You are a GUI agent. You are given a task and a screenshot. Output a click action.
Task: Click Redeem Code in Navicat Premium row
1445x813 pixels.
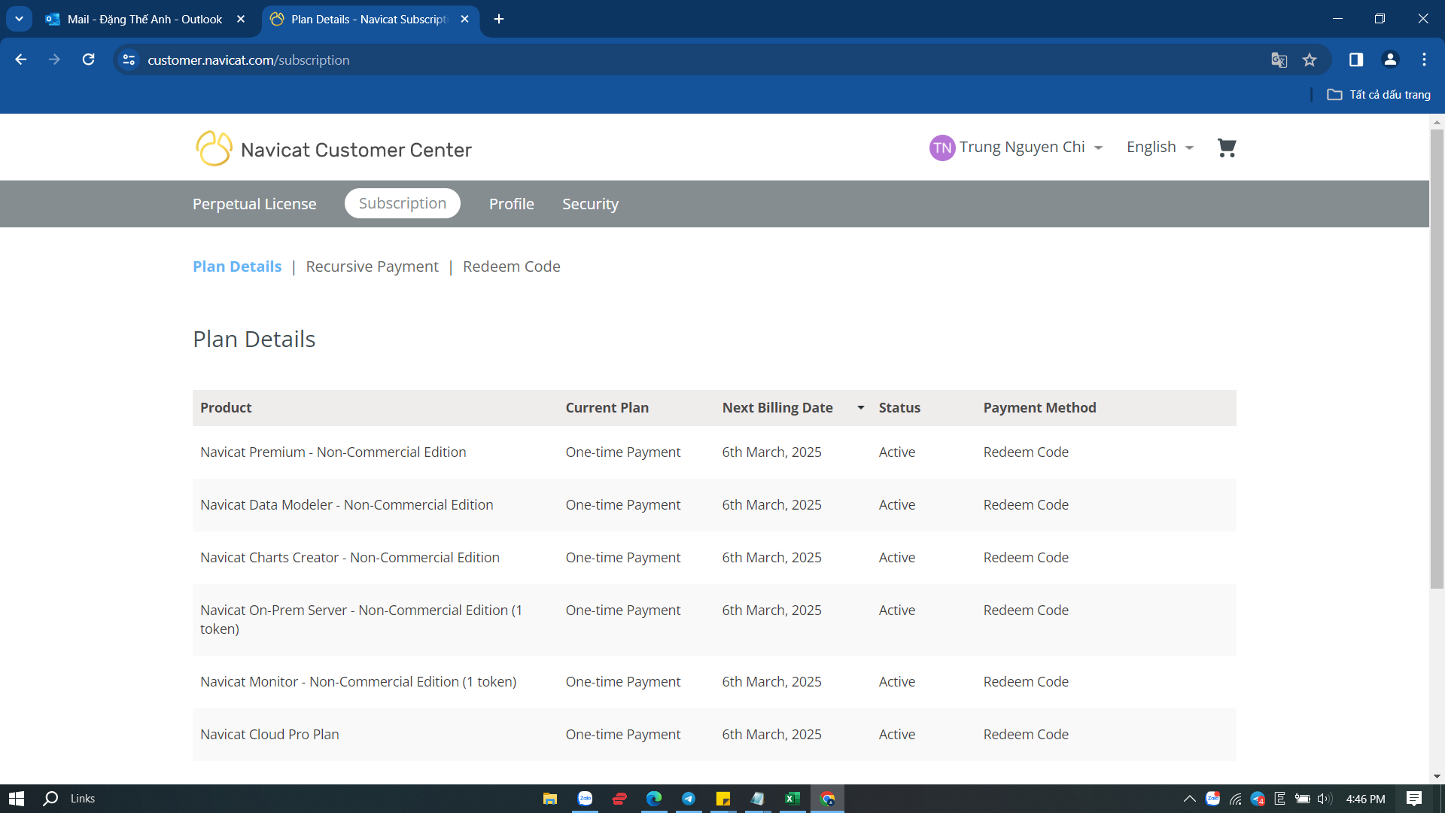coord(1026,452)
